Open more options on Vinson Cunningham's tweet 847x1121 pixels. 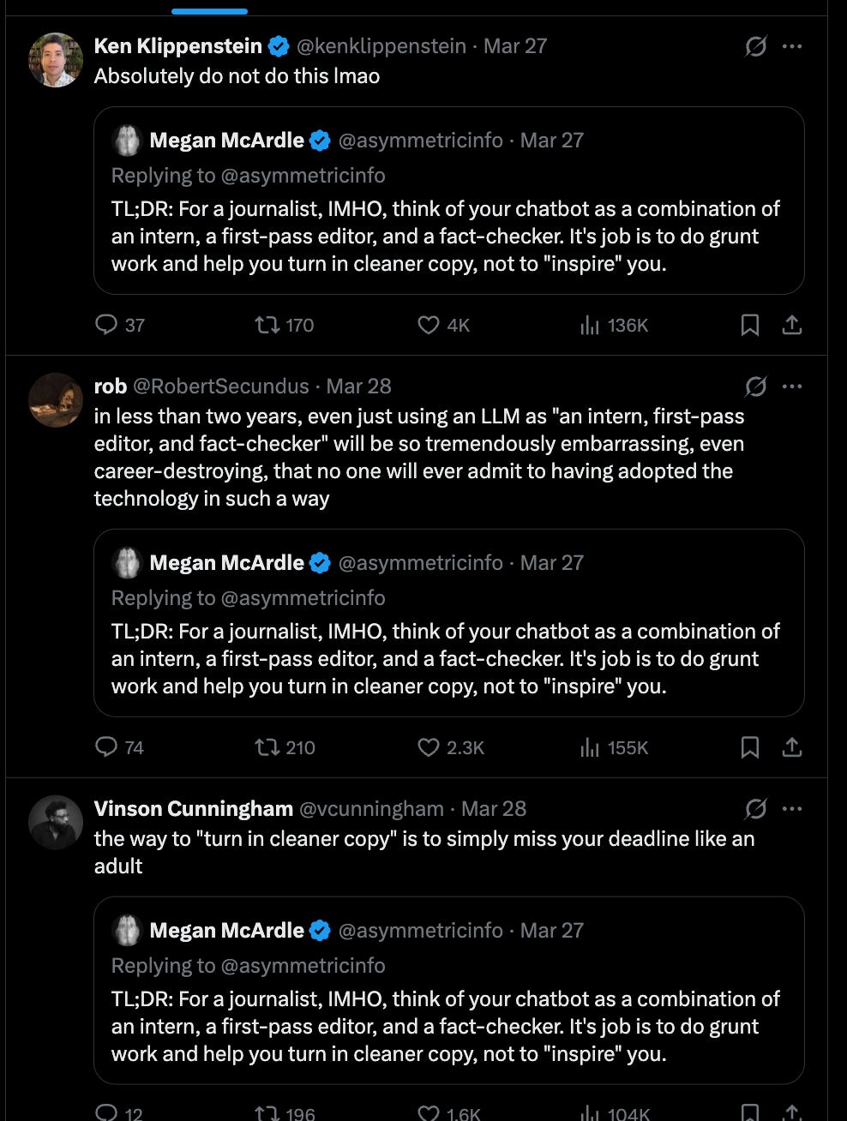[x=792, y=808]
